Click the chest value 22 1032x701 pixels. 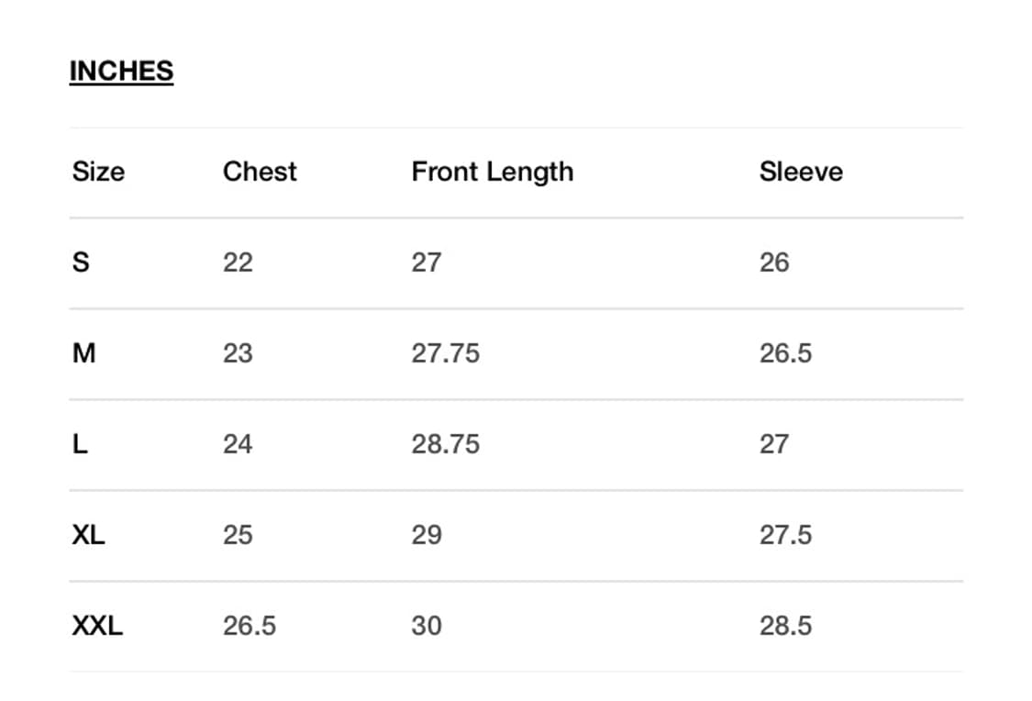click(x=239, y=262)
